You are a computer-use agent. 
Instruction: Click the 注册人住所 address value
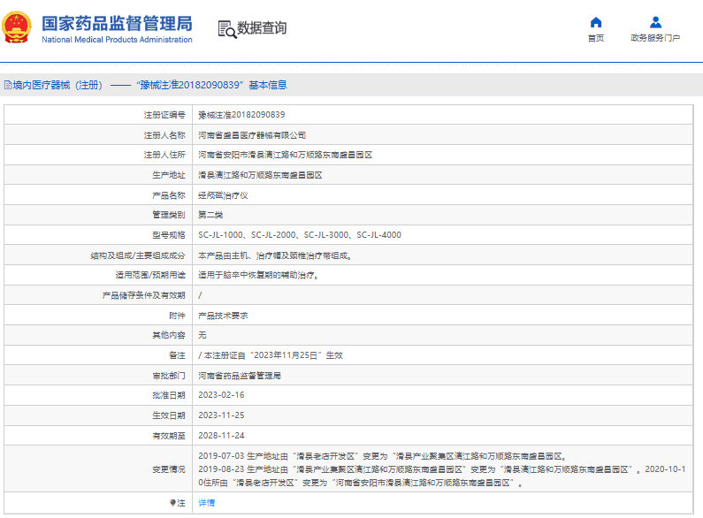285,155
